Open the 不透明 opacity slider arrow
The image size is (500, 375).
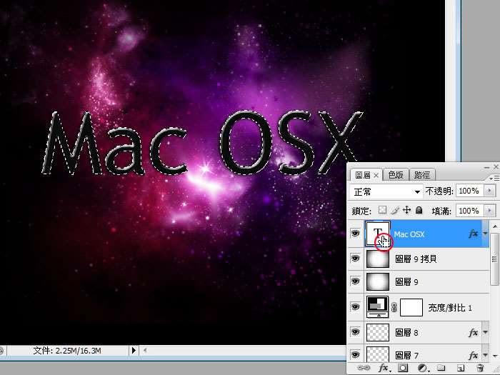click(489, 191)
